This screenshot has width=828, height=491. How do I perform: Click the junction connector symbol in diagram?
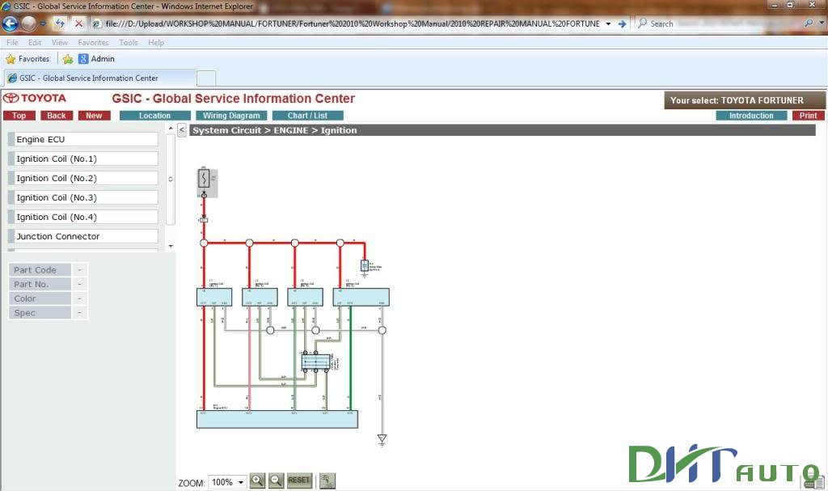(316, 362)
